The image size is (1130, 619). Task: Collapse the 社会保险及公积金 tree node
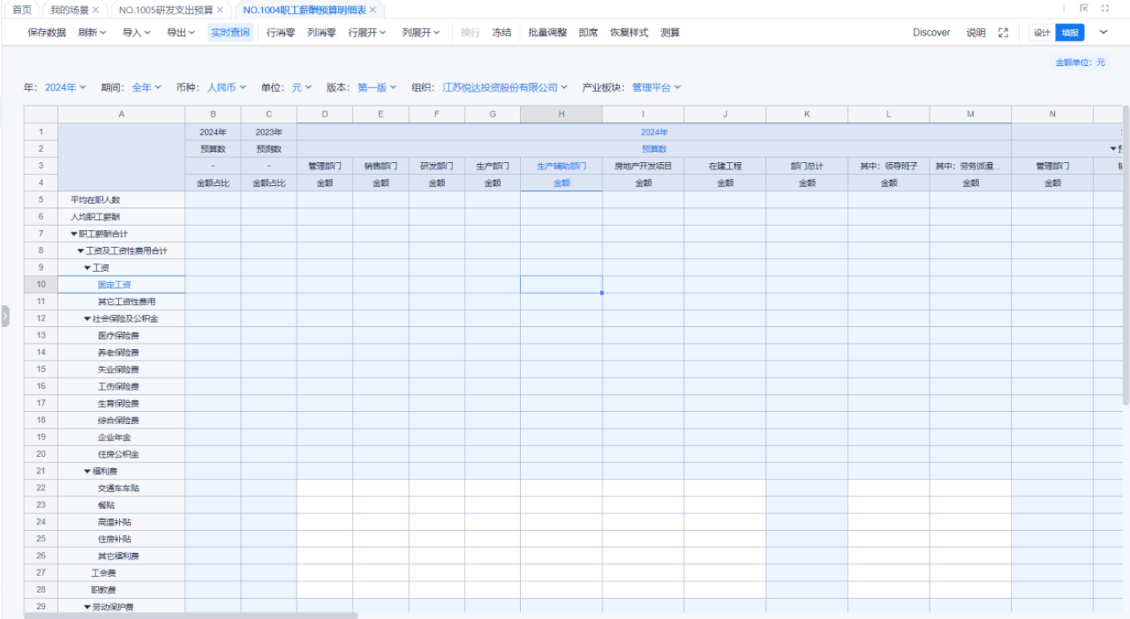[x=87, y=319]
